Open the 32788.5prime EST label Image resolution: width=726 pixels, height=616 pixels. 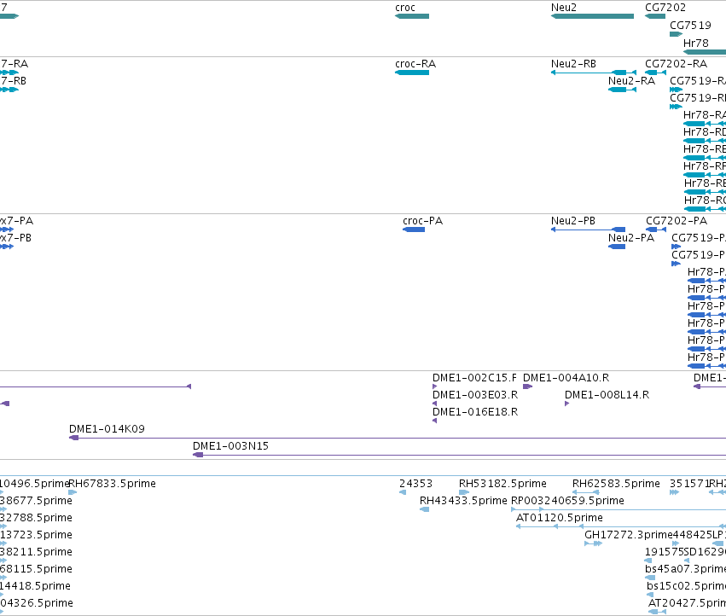tap(36, 518)
